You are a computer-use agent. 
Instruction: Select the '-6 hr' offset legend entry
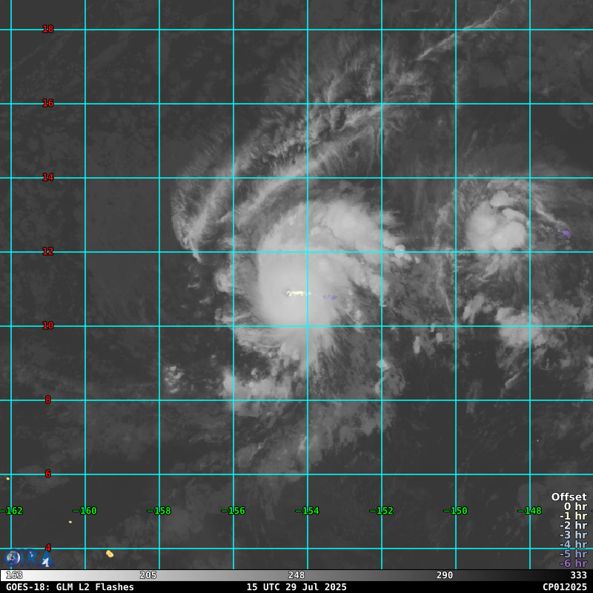pyautogui.click(x=573, y=563)
